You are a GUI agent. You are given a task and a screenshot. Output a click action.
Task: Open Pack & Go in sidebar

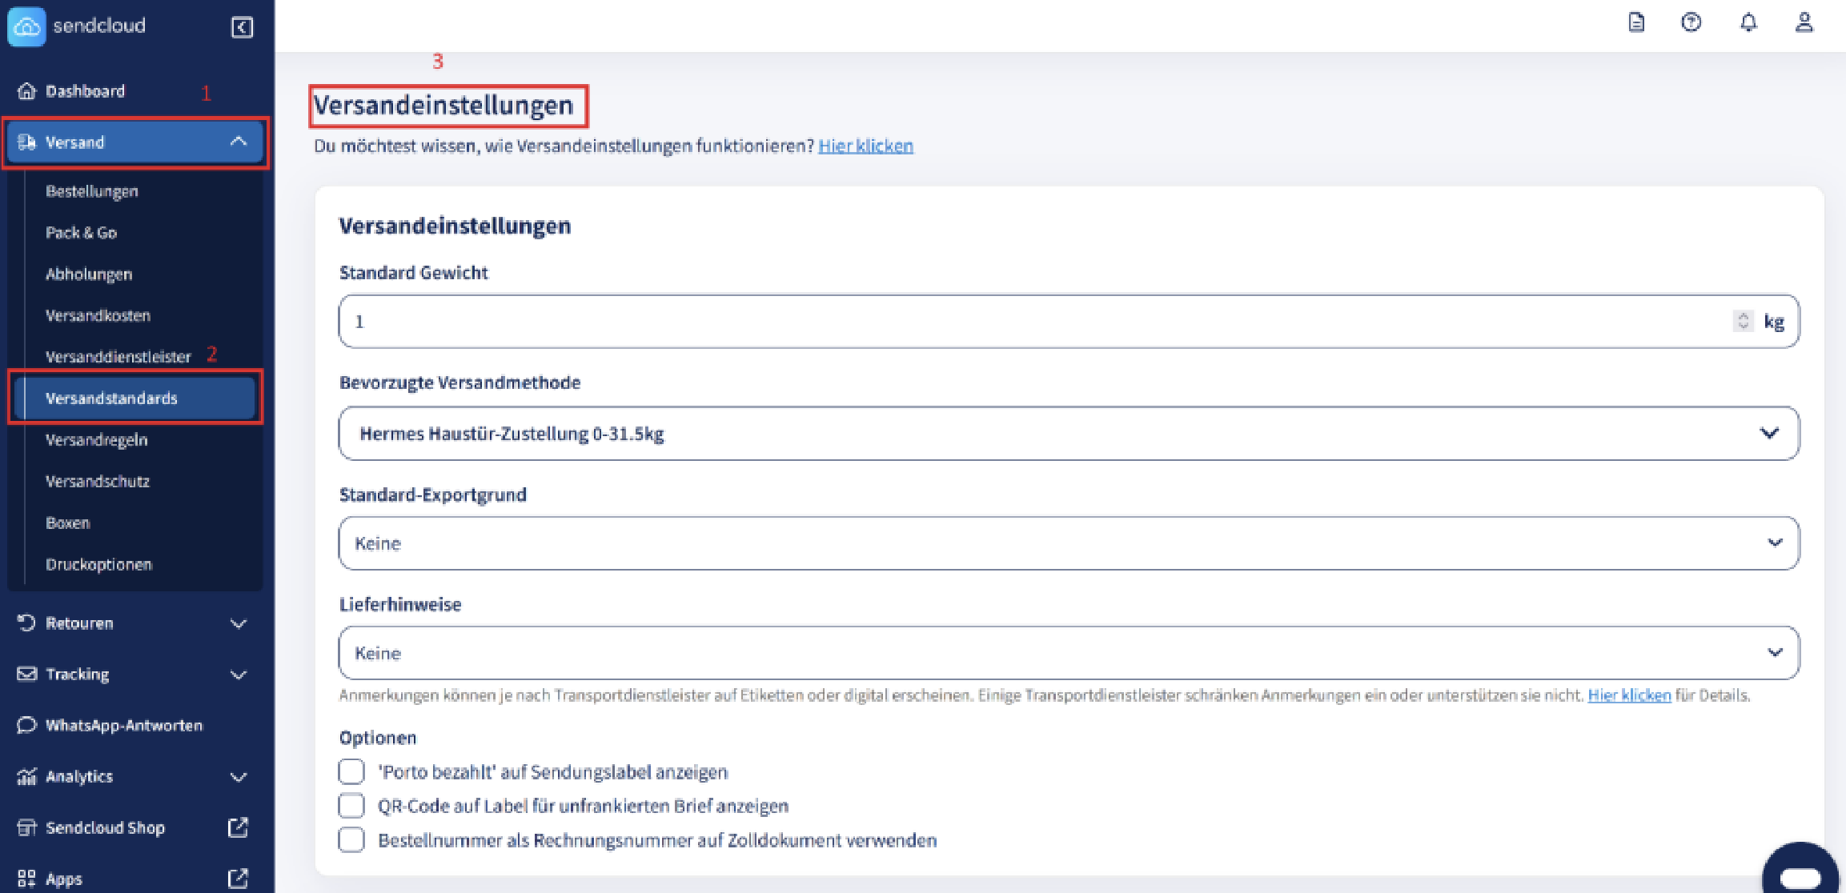coord(81,233)
